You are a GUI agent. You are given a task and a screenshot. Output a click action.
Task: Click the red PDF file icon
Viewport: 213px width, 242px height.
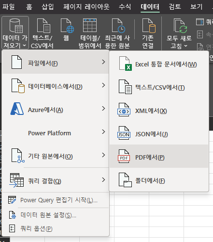[124, 156]
